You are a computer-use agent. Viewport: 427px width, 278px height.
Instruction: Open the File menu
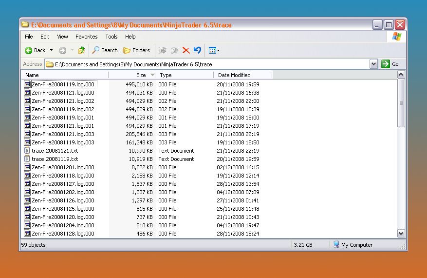[29, 37]
